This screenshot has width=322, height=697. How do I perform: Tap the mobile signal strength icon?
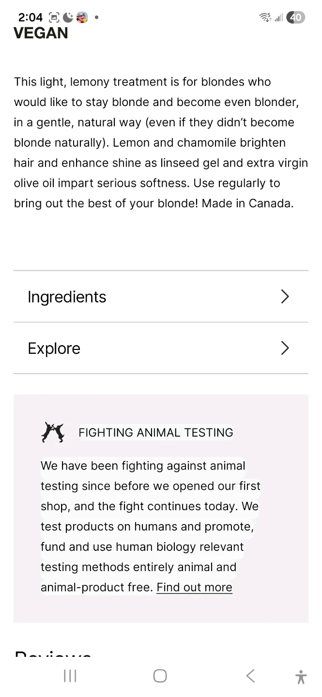279,18
